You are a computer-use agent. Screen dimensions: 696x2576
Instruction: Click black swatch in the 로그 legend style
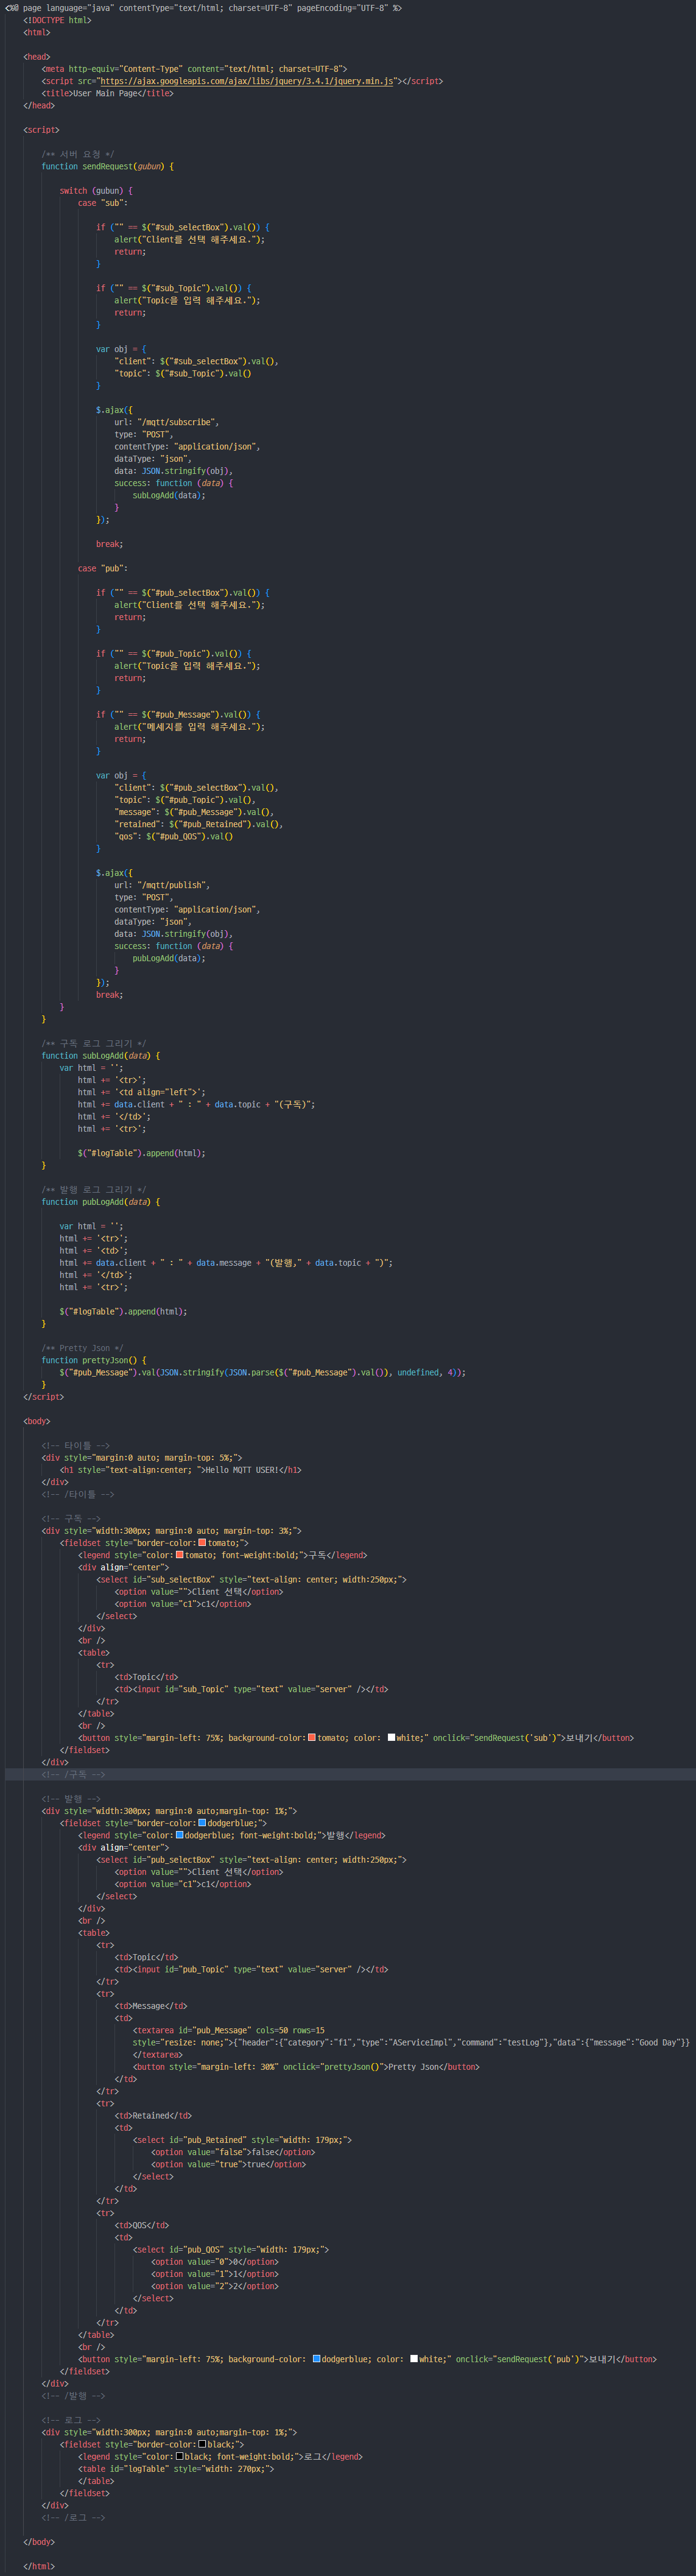179,2456
